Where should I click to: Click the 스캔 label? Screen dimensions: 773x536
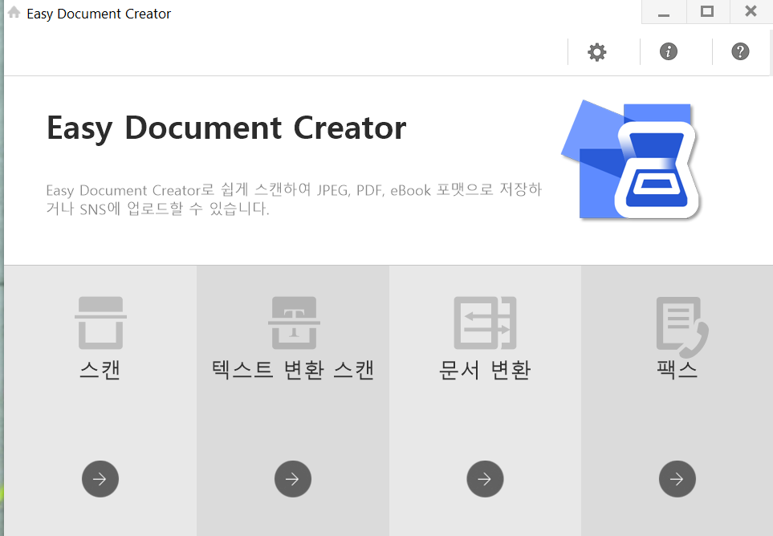coord(100,370)
